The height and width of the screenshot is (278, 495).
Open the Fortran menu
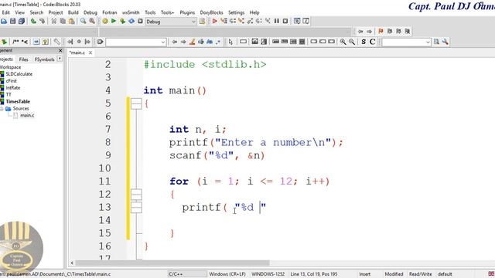110,12
